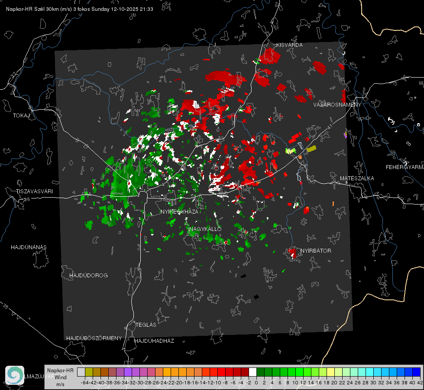Screen dimensions: 424x390
Task: Click the NYÍRBÁTOR city label
Action: click(316, 251)
